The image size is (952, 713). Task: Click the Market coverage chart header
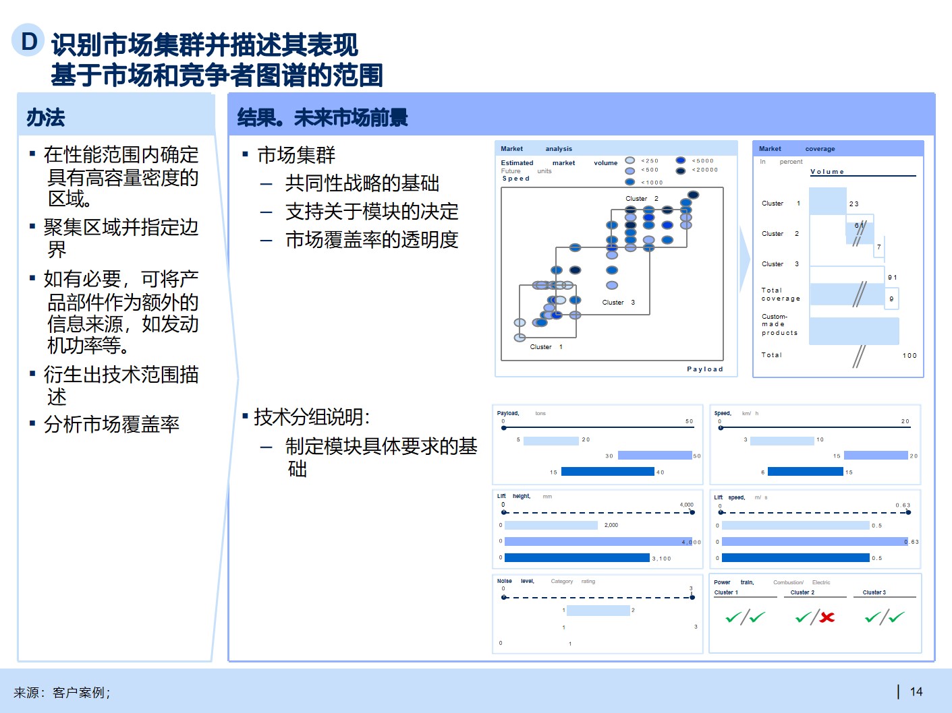tap(837, 149)
